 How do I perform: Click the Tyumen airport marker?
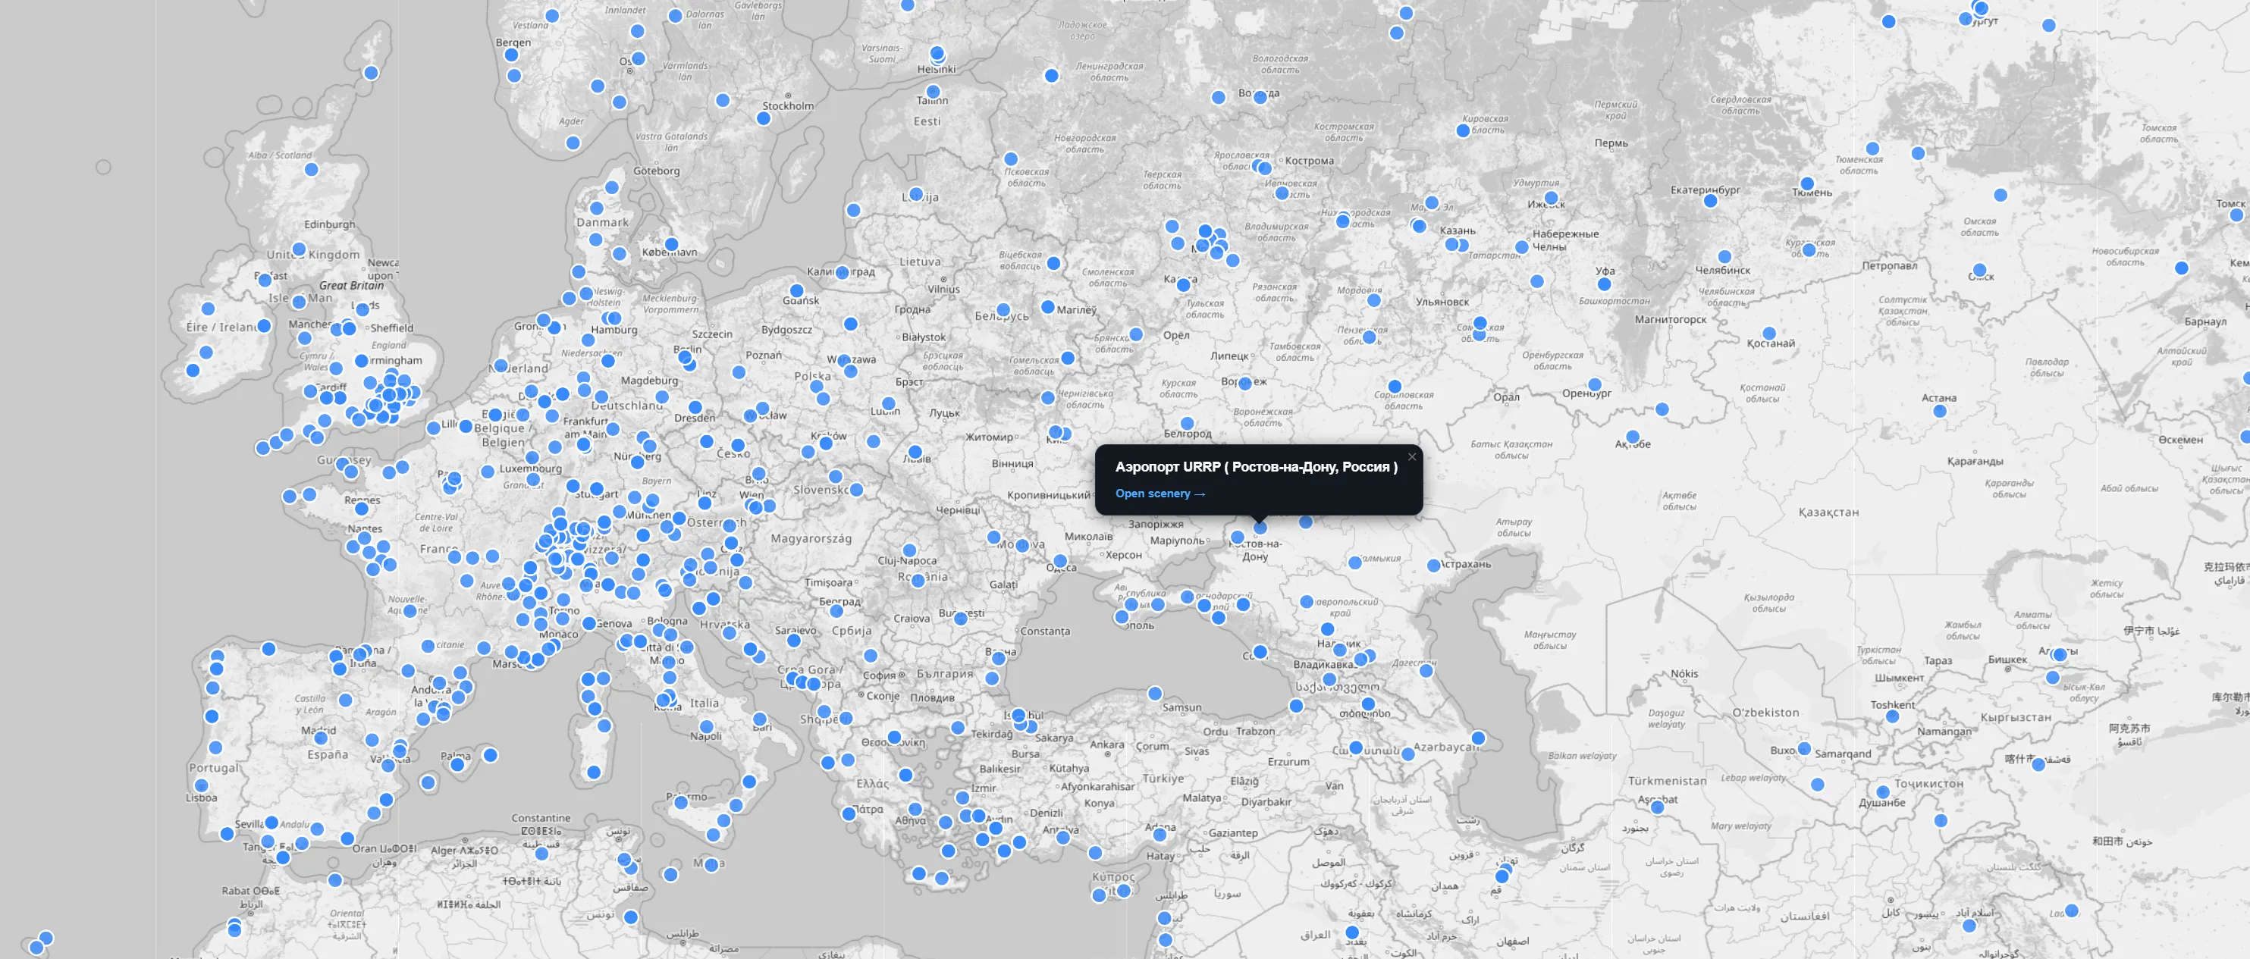point(1807,184)
